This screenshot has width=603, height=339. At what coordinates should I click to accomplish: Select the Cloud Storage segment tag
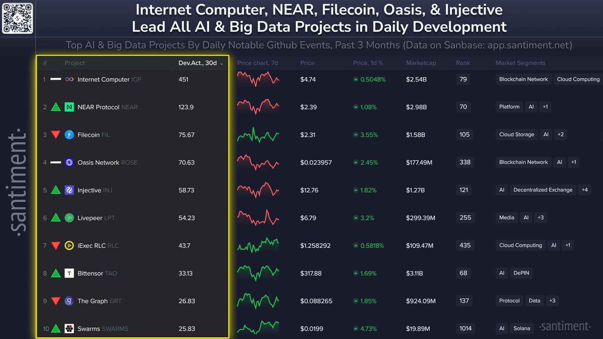point(517,134)
